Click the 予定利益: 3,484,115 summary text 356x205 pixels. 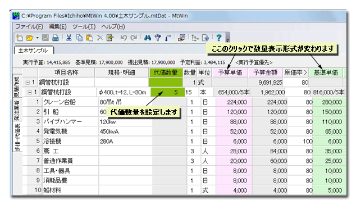(203, 62)
